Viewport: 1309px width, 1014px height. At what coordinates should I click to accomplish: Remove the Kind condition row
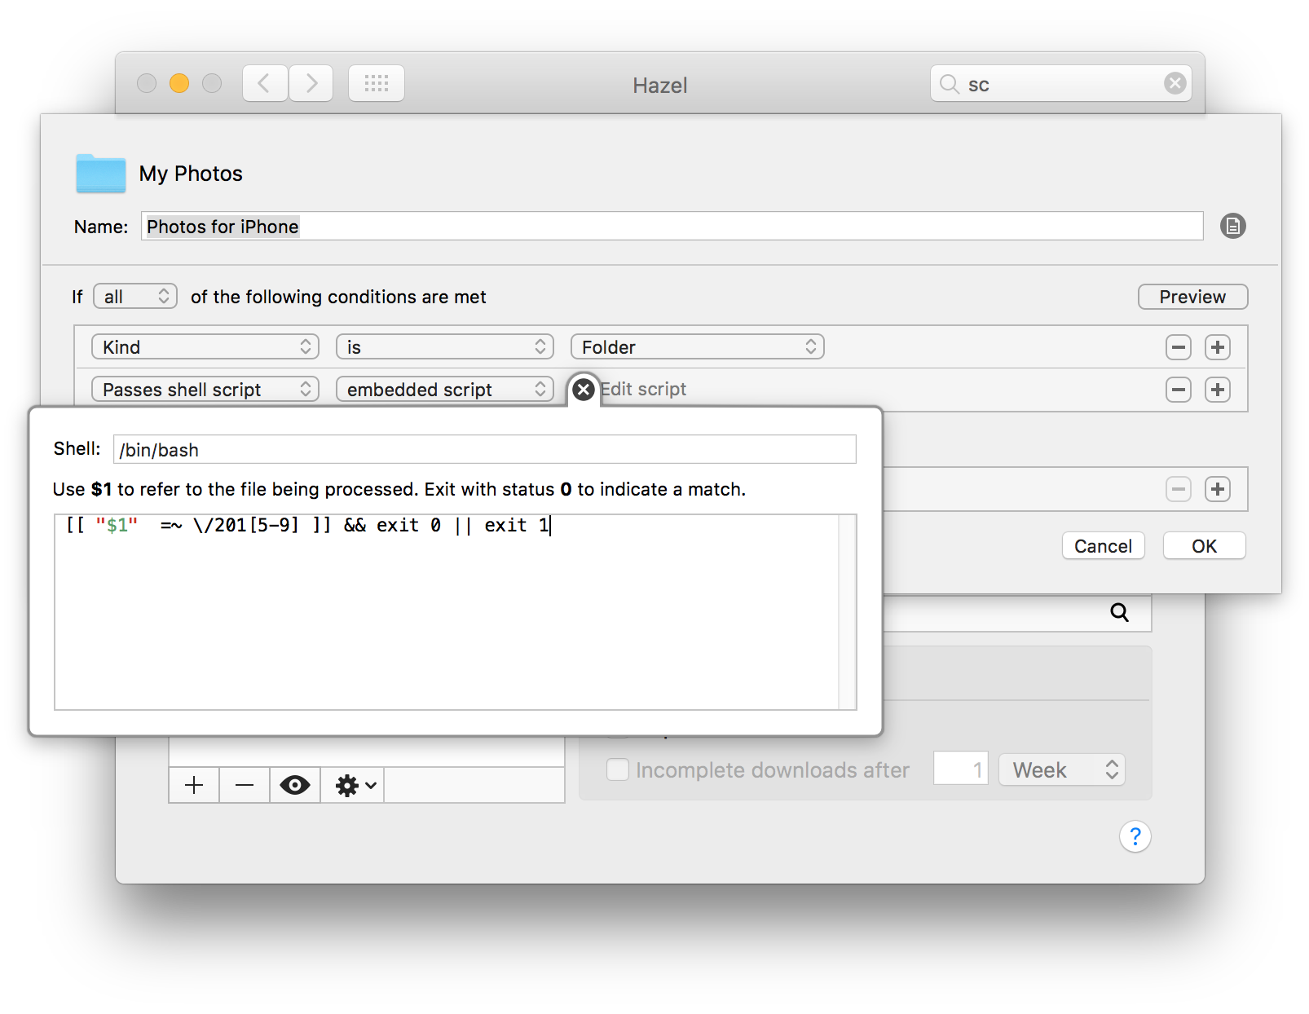click(1178, 347)
